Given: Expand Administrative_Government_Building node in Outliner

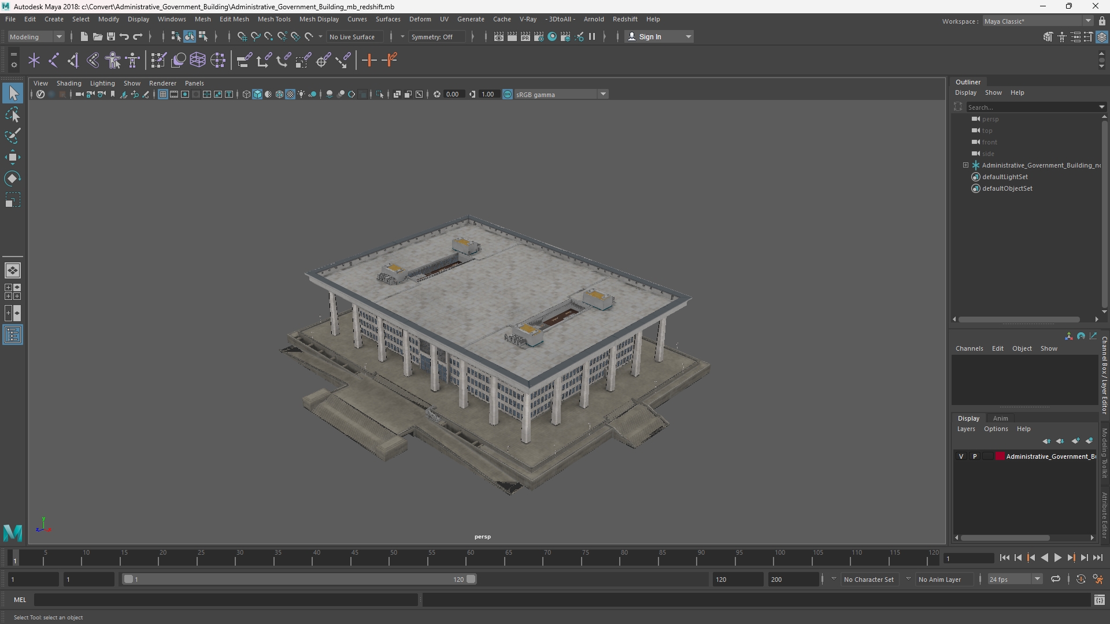Looking at the screenshot, I should [965, 165].
